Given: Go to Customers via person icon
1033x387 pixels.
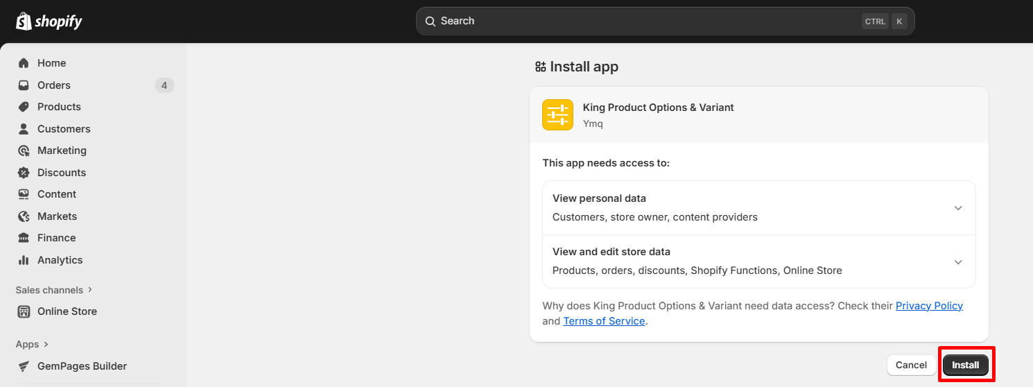Looking at the screenshot, I should tap(24, 129).
